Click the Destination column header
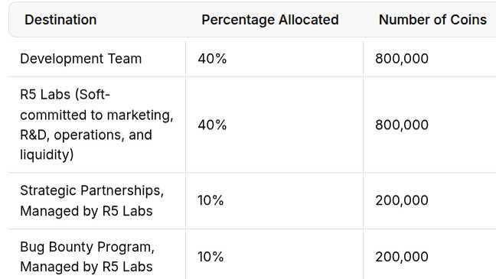Viewport: 496px width, 279px height. [60, 20]
